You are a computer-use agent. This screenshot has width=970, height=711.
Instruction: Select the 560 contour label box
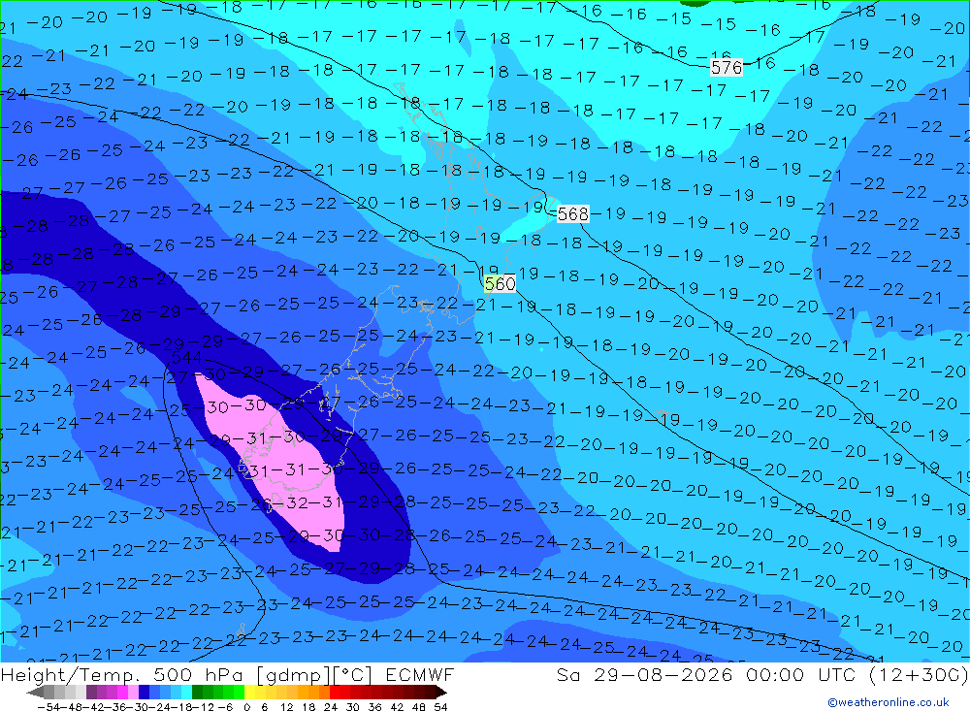[500, 284]
